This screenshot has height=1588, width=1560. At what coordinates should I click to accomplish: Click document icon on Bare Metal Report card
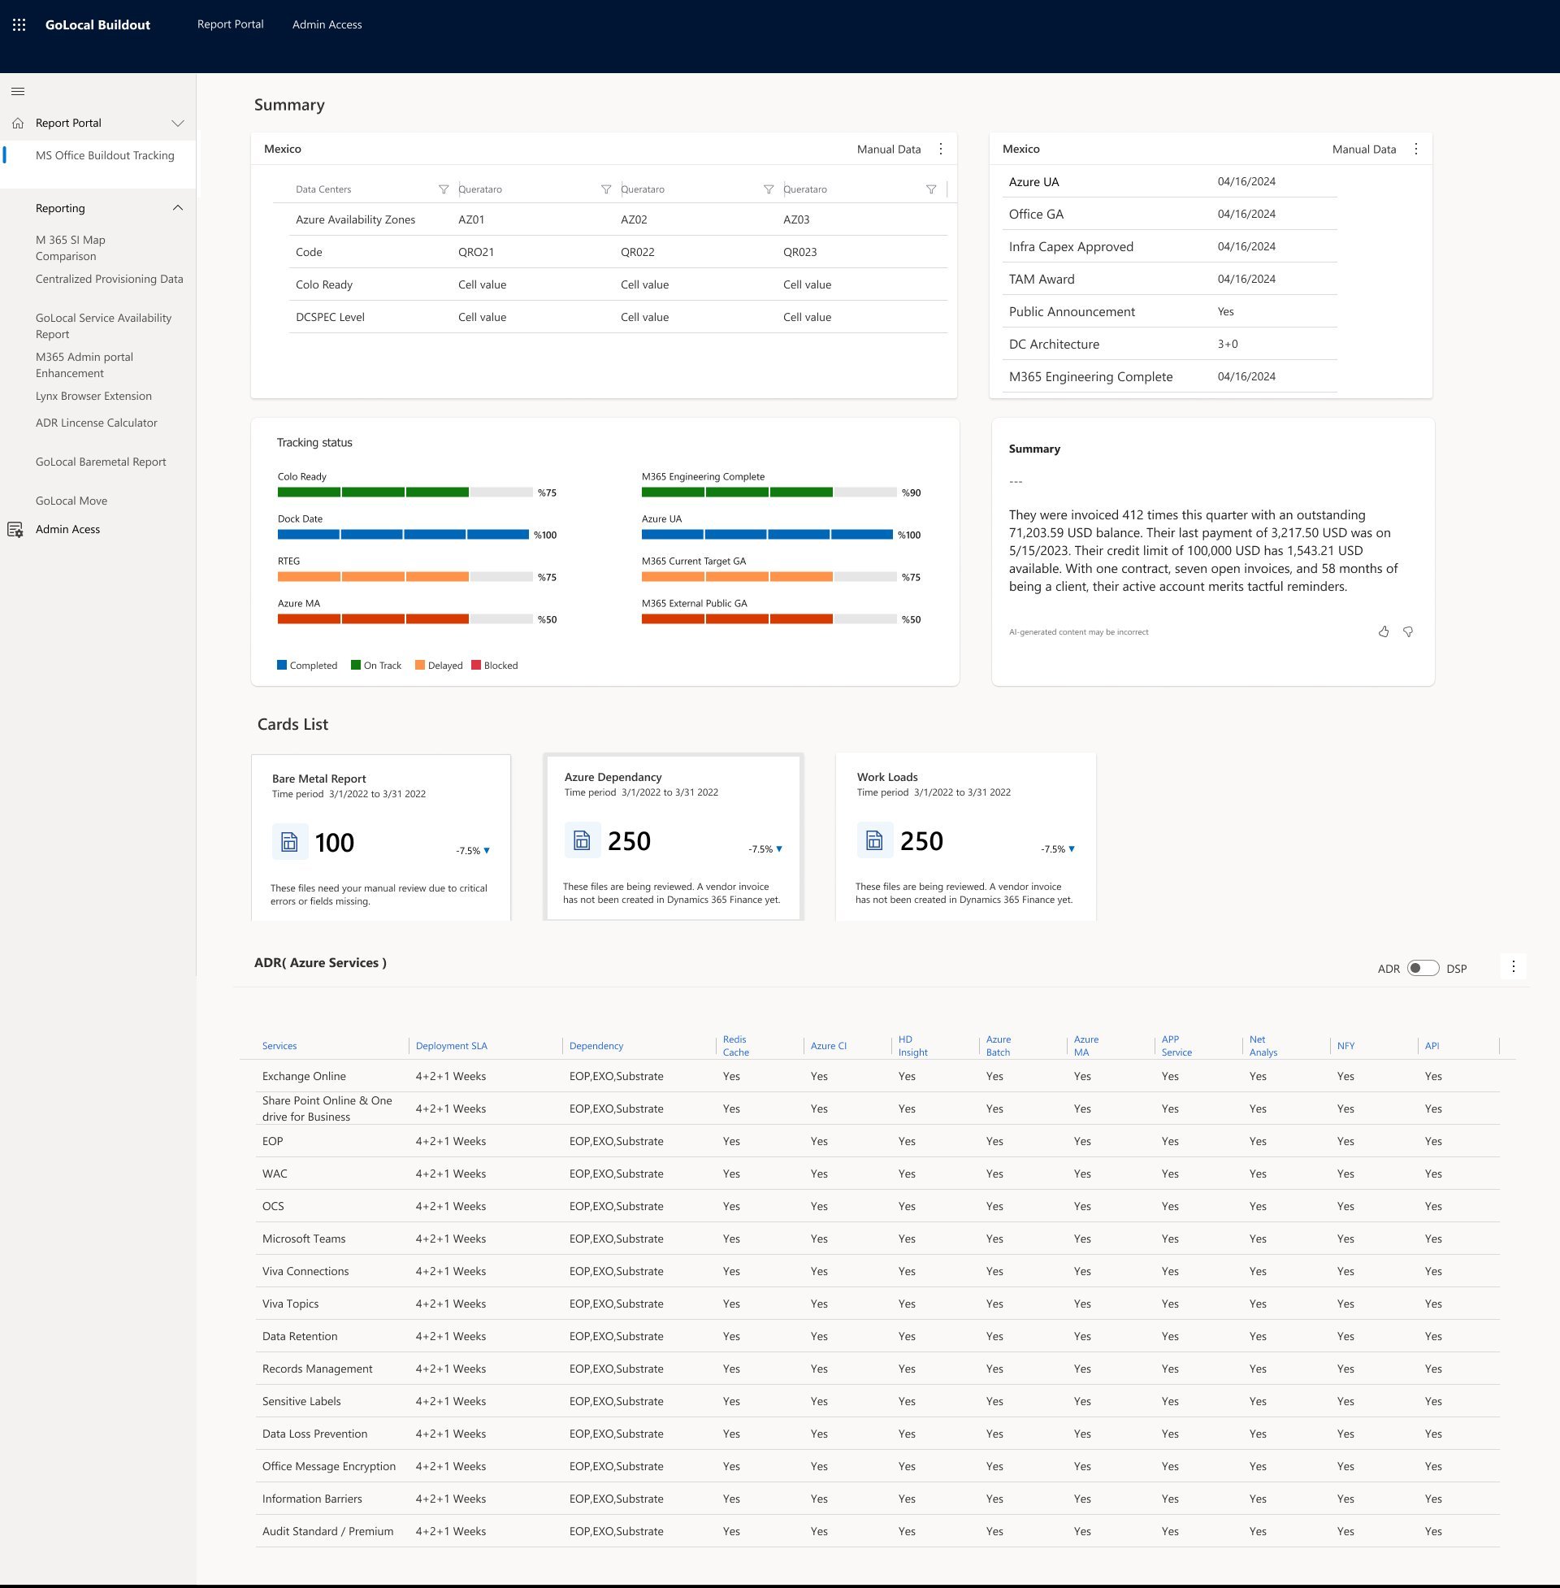click(289, 841)
